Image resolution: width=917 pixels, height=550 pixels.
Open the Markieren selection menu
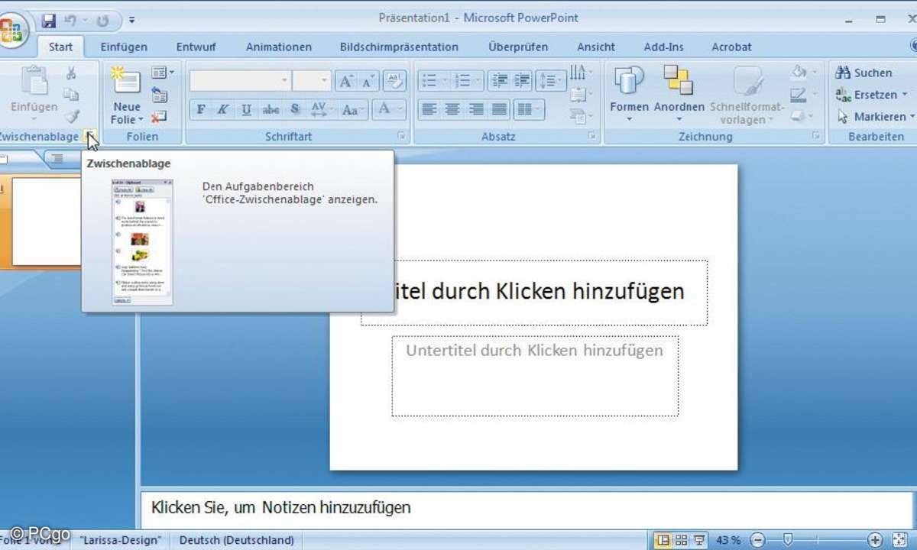(875, 117)
